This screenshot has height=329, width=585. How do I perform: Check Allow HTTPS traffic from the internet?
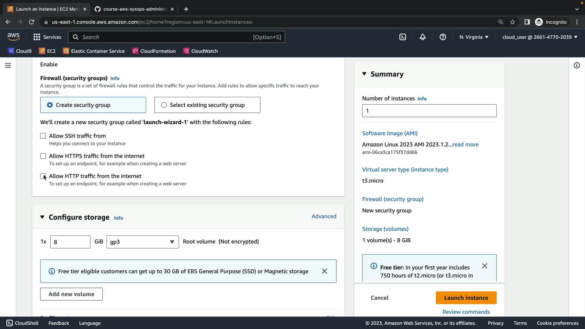click(x=43, y=156)
